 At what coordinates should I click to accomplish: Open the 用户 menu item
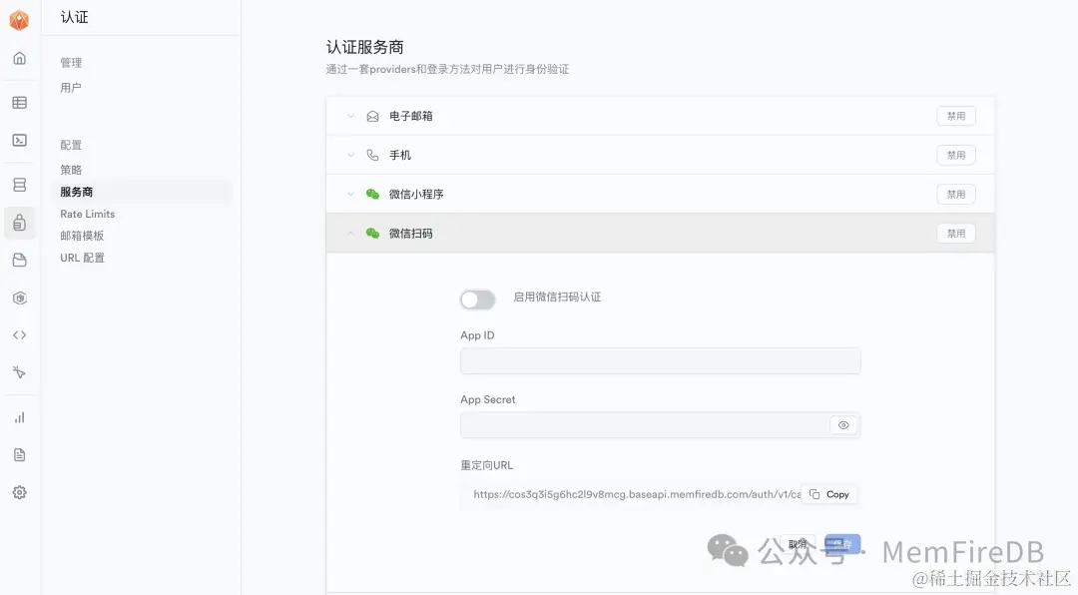point(71,87)
